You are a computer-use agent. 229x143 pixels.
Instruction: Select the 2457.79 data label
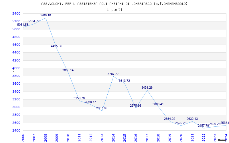coord(204,126)
